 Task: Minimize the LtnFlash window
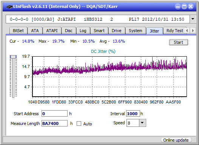pos(178,6)
